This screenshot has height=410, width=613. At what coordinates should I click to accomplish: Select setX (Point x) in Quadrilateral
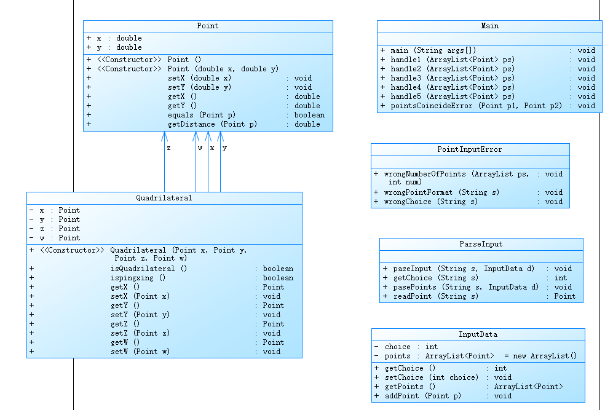(x=155, y=297)
